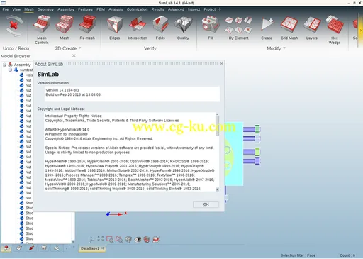
Task: Open the Advanced ribbon tab
Action: [x=176, y=9]
